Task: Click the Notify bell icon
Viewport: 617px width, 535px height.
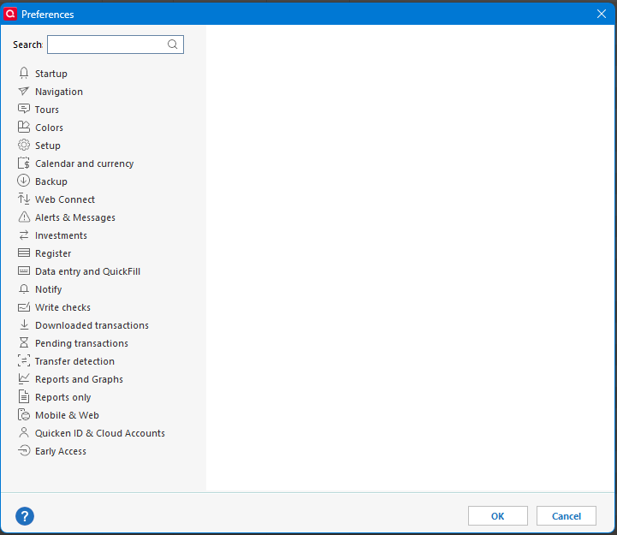Action: [24, 289]
